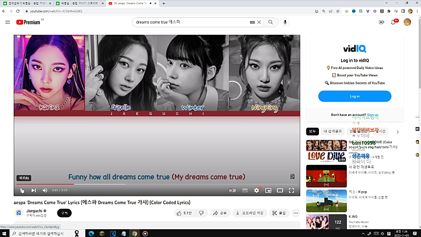The width and height of the screenshot is (421, 237).
Task: Switch to the second browser tab
Action: pos(79,4)
